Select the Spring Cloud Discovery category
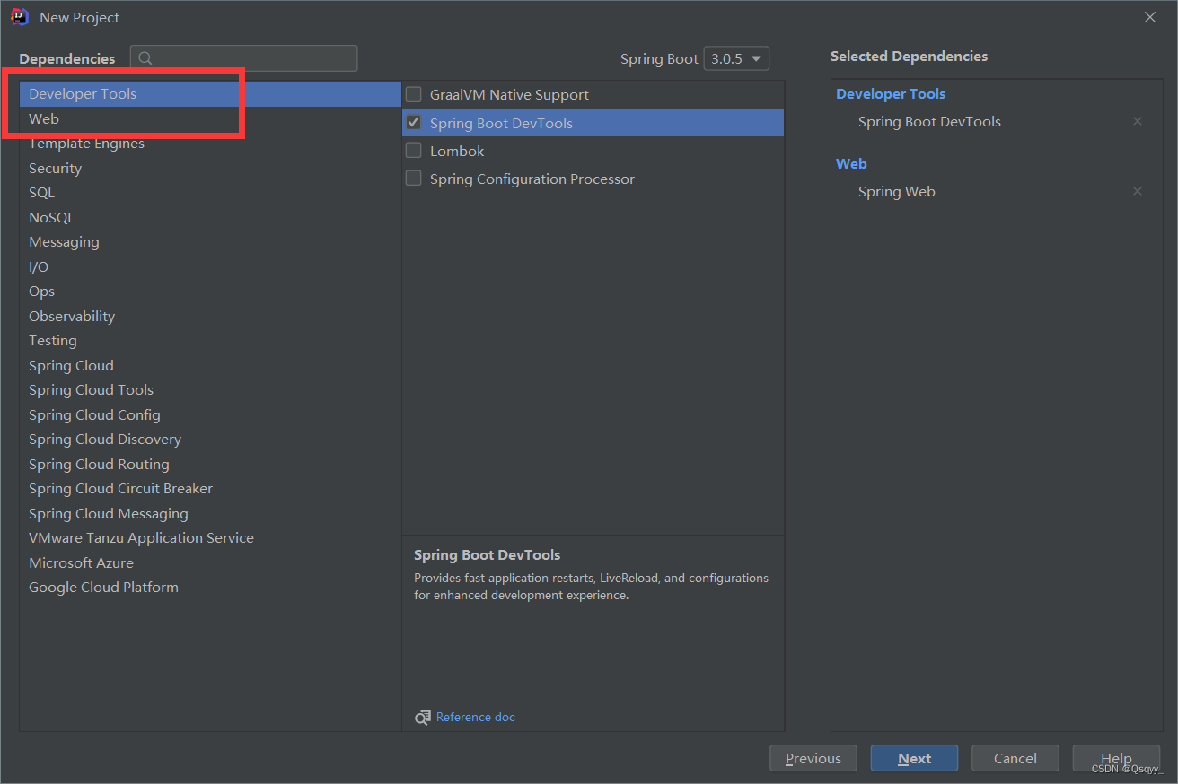Screen dimensions: 1178x784 pos(104,439)
